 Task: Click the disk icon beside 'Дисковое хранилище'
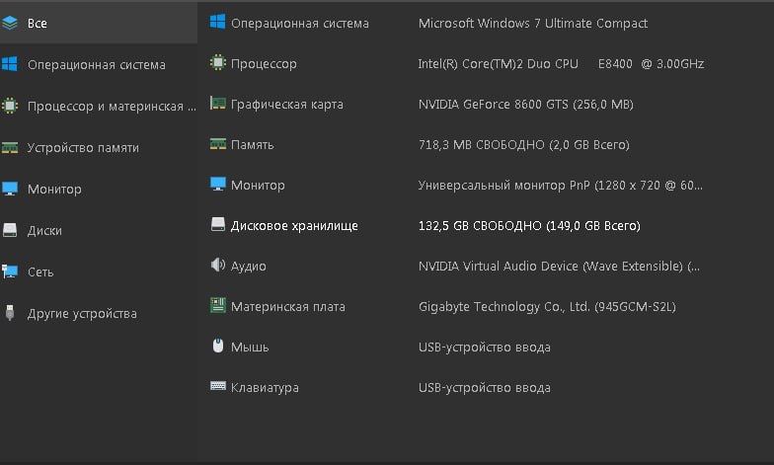[217, 224]
